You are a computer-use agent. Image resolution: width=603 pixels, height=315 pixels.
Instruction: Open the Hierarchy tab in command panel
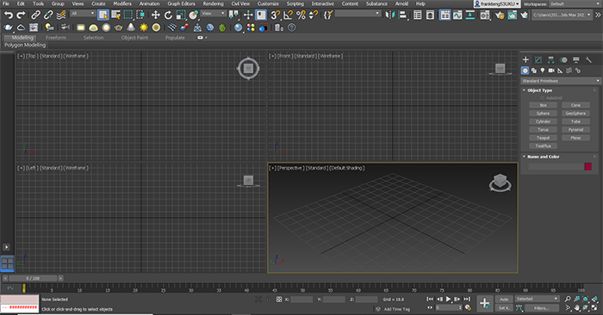coord(550,59)
